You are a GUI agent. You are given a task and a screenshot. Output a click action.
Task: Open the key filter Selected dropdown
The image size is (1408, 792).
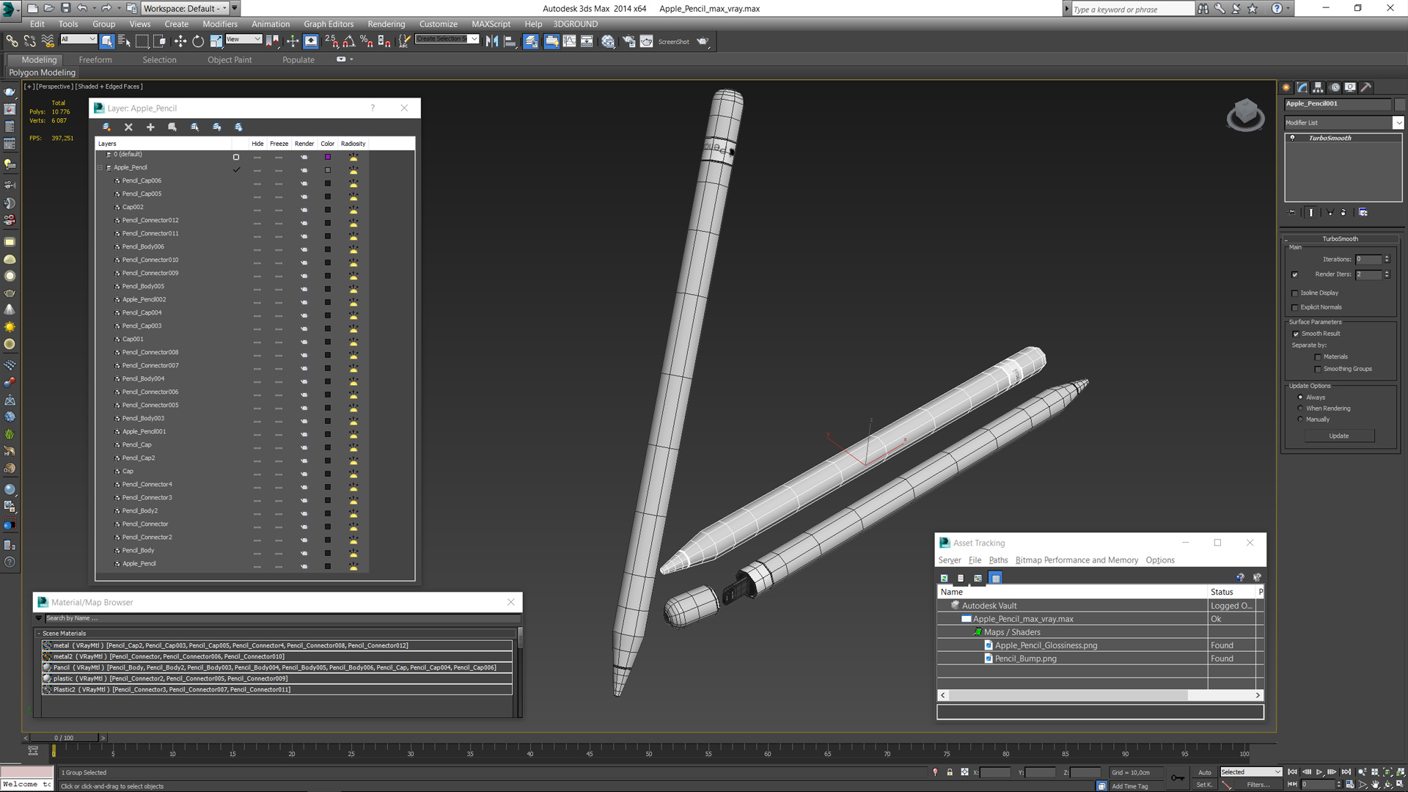click(1250, 772)
